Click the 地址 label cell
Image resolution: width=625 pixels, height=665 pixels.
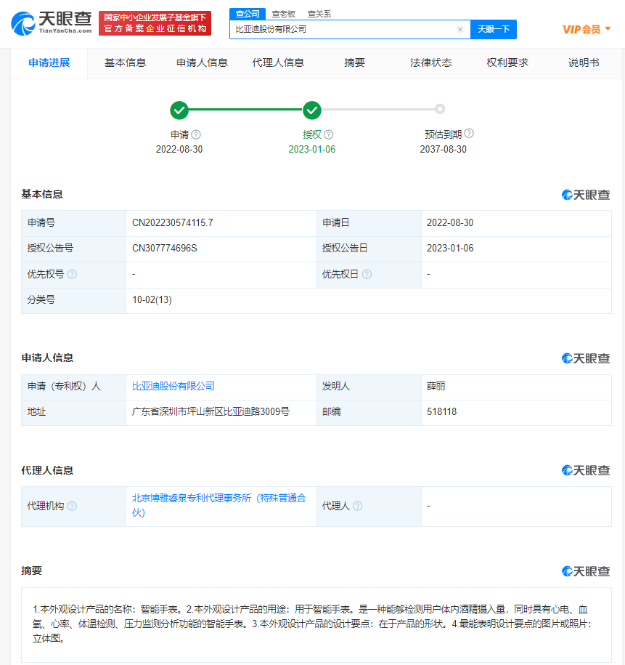point(74,412)
